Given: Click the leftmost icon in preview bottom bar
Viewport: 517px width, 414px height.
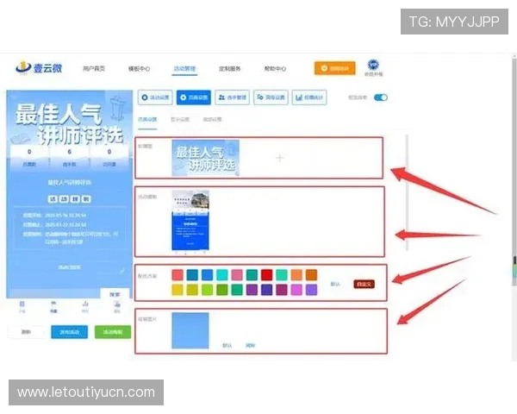Looking at the screenshot, I should point(22,306).
